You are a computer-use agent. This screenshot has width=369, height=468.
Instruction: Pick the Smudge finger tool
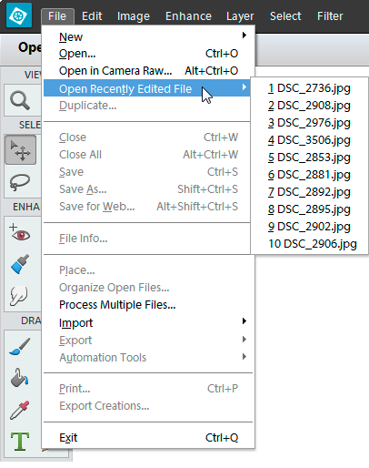pyautogui.click(x=20, y=295)
